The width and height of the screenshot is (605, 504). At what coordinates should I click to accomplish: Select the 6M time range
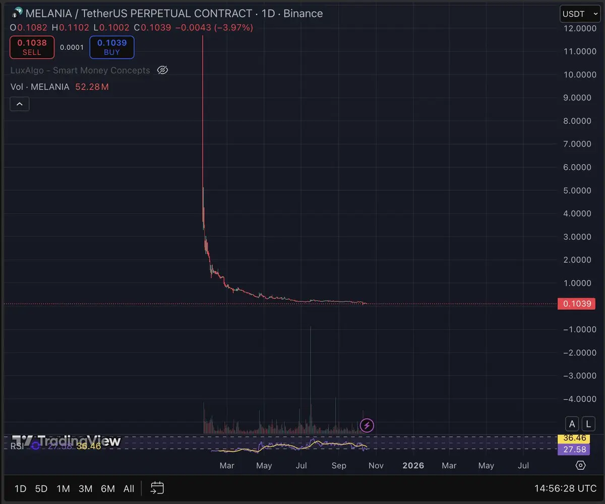pyautogui.click(x=107, y=488)
